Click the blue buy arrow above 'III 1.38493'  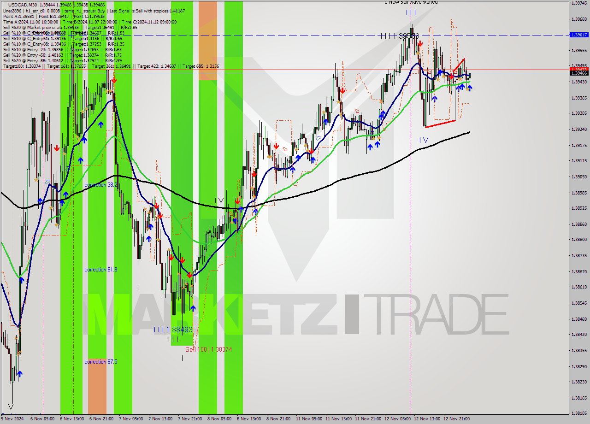click(193, 308)
